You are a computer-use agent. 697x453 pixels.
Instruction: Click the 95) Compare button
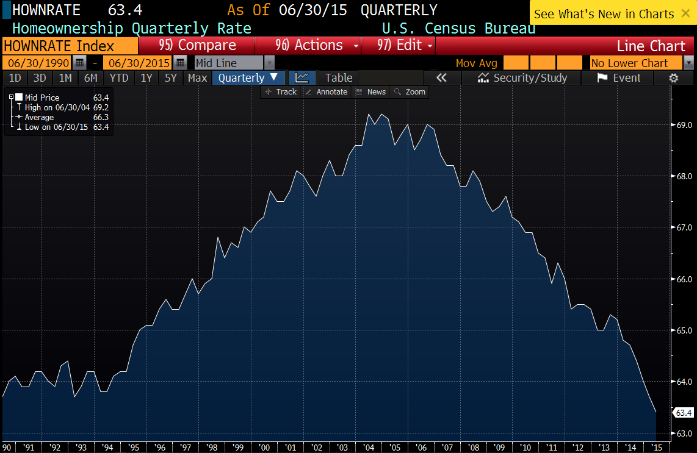pyautogui.click(x=197, y=45)
